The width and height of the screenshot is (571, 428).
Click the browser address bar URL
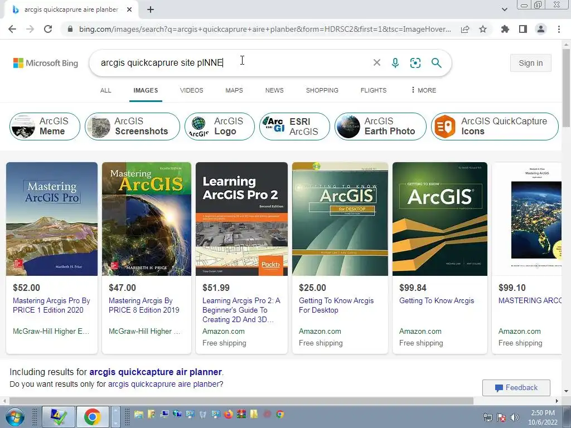point(265,29)
